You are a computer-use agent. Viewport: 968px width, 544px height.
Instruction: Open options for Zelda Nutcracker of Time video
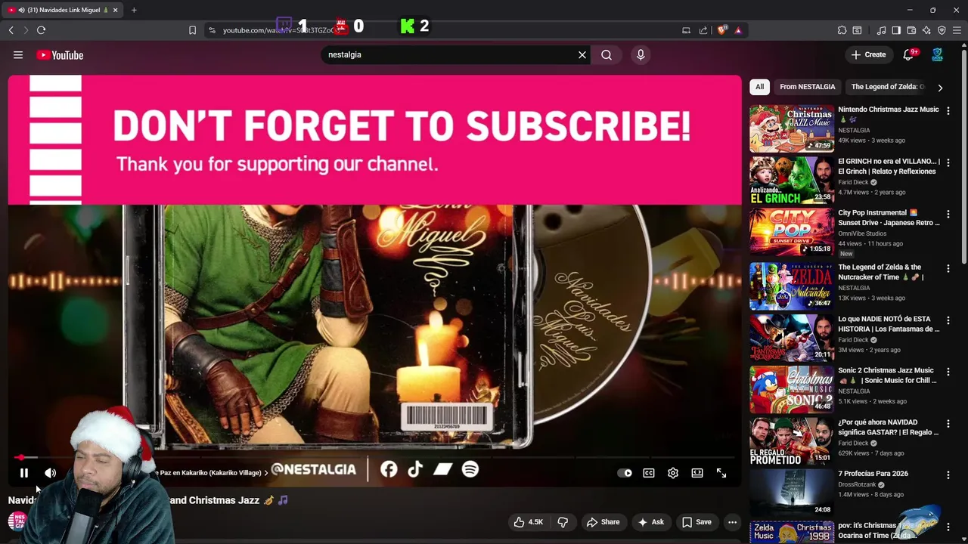pos(948,268)
